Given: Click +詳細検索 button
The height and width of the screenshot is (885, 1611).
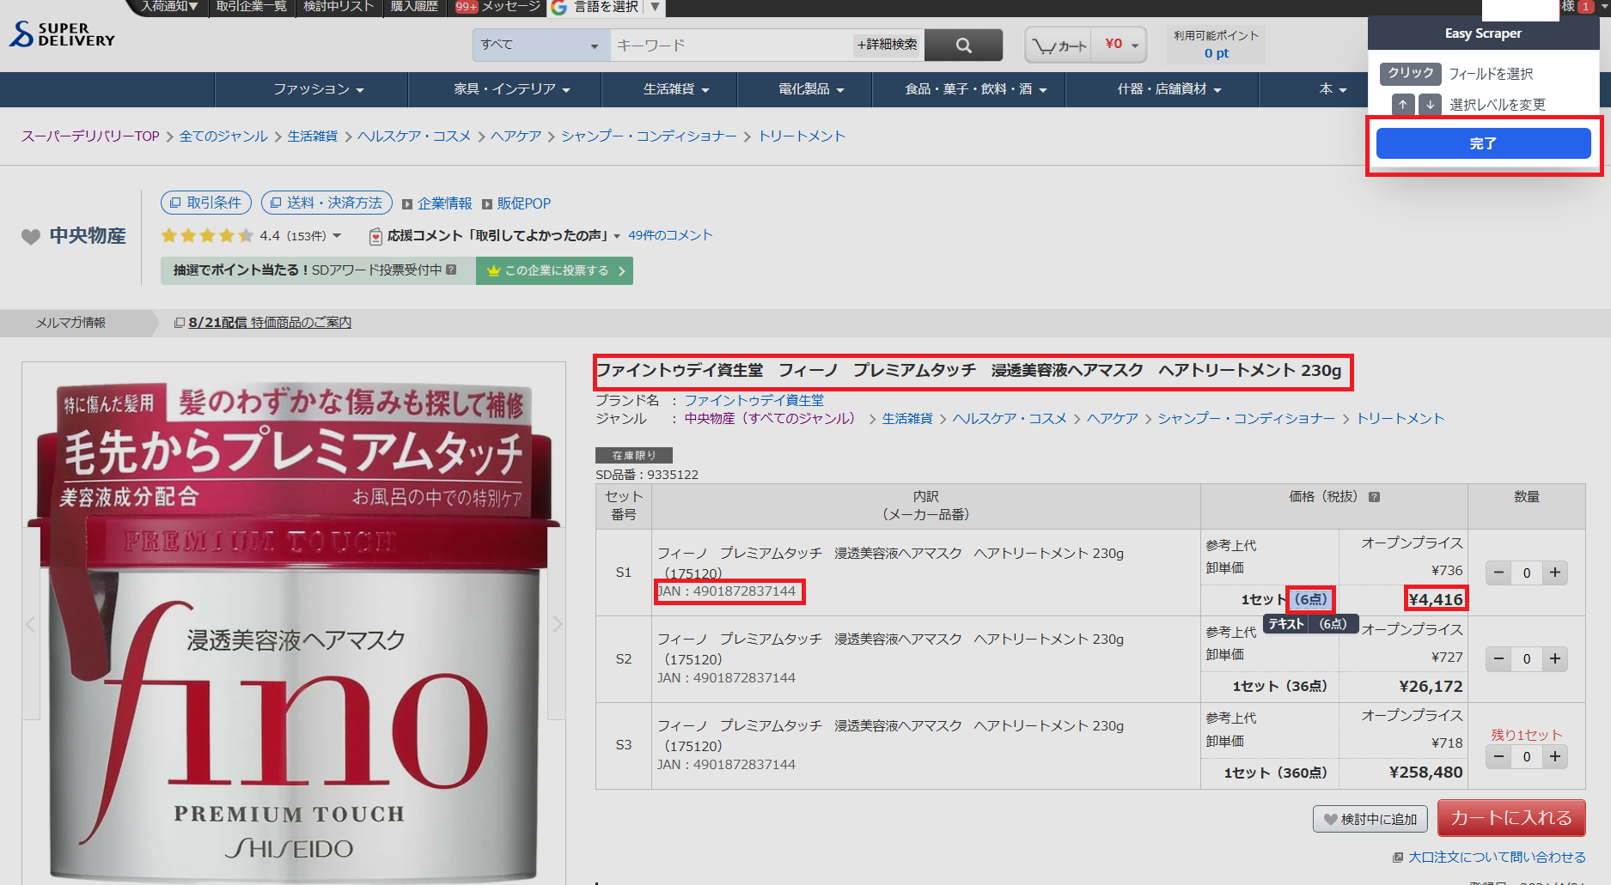Looking at the screenshot, I should [x=887, y=45].
